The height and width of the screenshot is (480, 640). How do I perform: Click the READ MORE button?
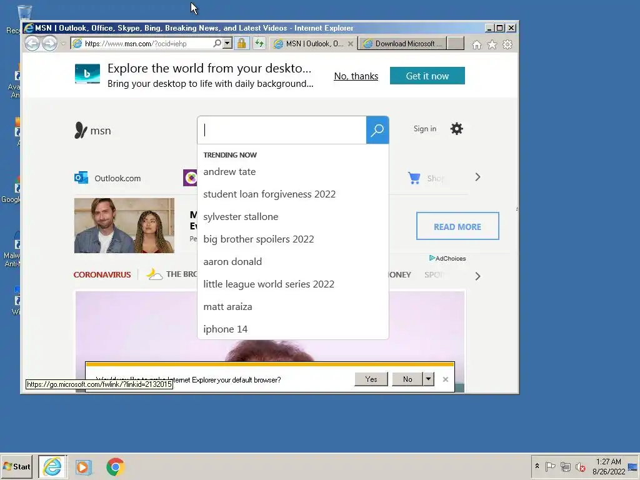(x=457, y=226)
